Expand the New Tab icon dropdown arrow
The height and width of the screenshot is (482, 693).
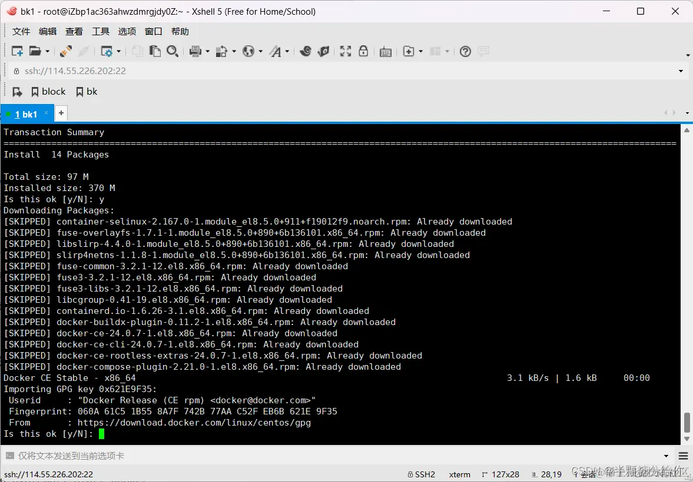[x=420, y=52]
